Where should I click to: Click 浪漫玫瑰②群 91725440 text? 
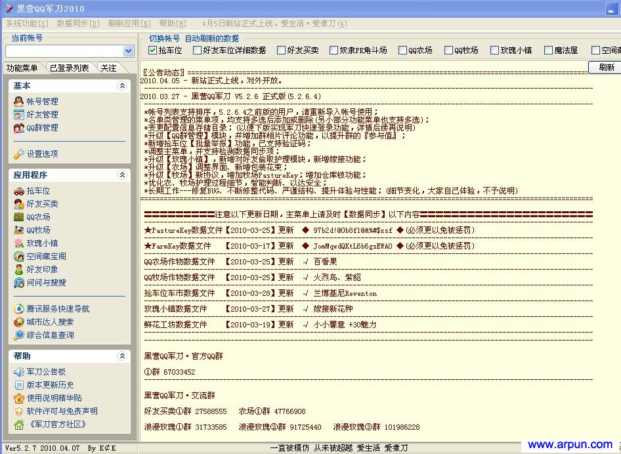280,428
